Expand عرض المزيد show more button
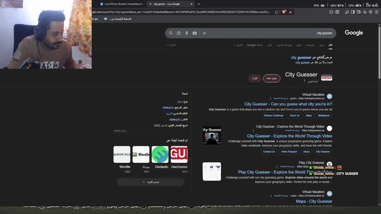The image size is (381, 214). tap(150, 182)
